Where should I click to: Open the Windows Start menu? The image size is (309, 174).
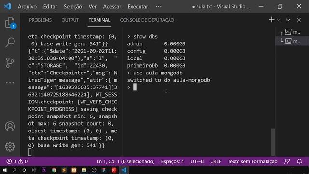4,170
